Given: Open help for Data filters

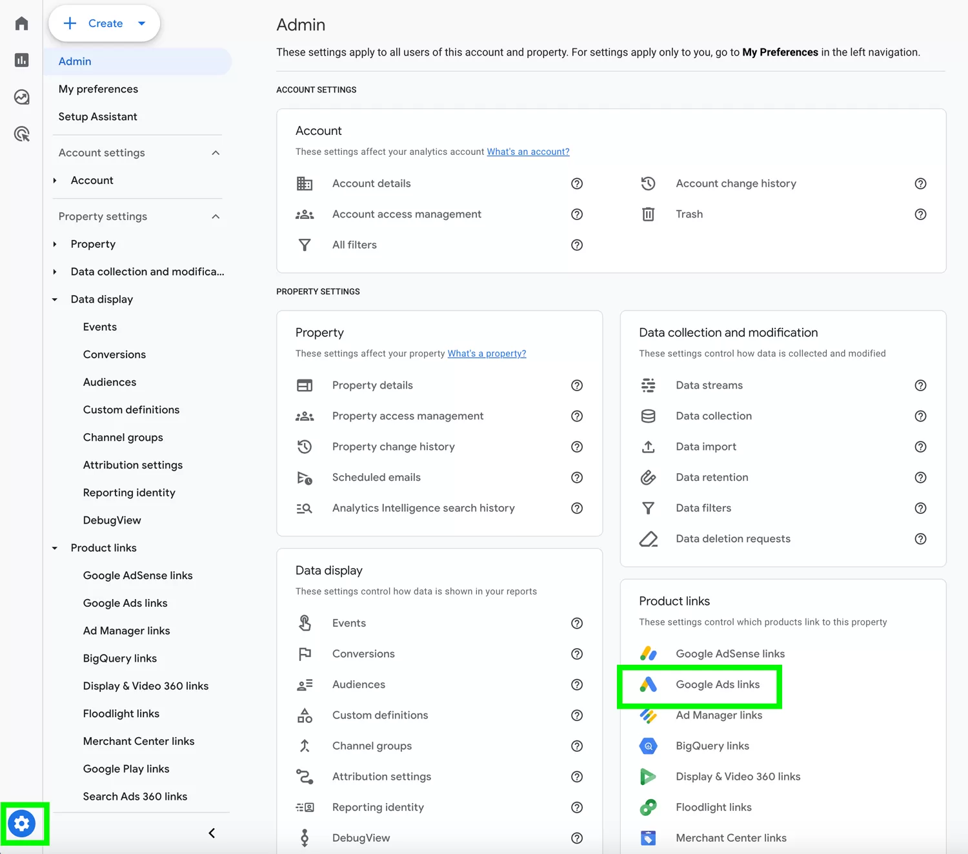Looking at the screenshot, I should click(x=920, y=508).
